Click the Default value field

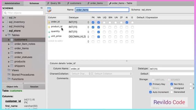pyautogui.click(x=171, y=74)
